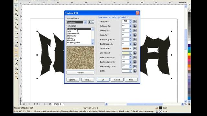Open the 1st mineral color dropdown

click(x=130, y=48)
